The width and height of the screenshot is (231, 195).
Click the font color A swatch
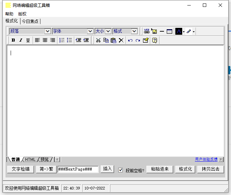(x=179, y=31)
